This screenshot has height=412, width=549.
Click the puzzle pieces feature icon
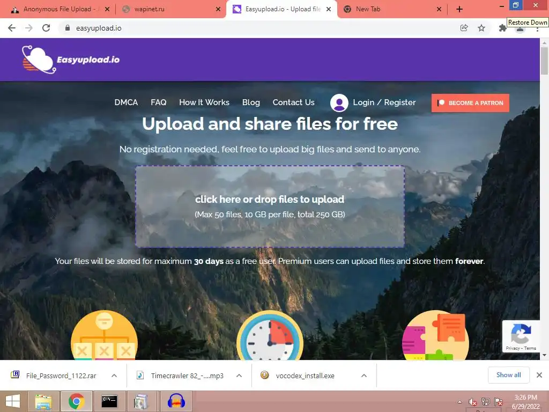(x=435, y=335)
